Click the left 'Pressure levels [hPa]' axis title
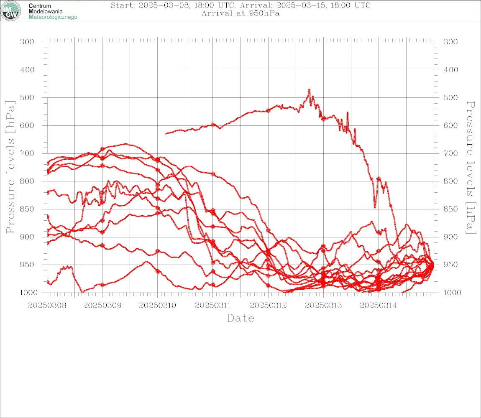Viewport: 481px width, 418px height. [x=10, y=167]
